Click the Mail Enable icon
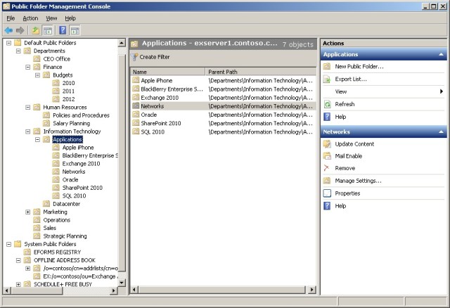Screen dimensions: 450x308 [327, 156]
